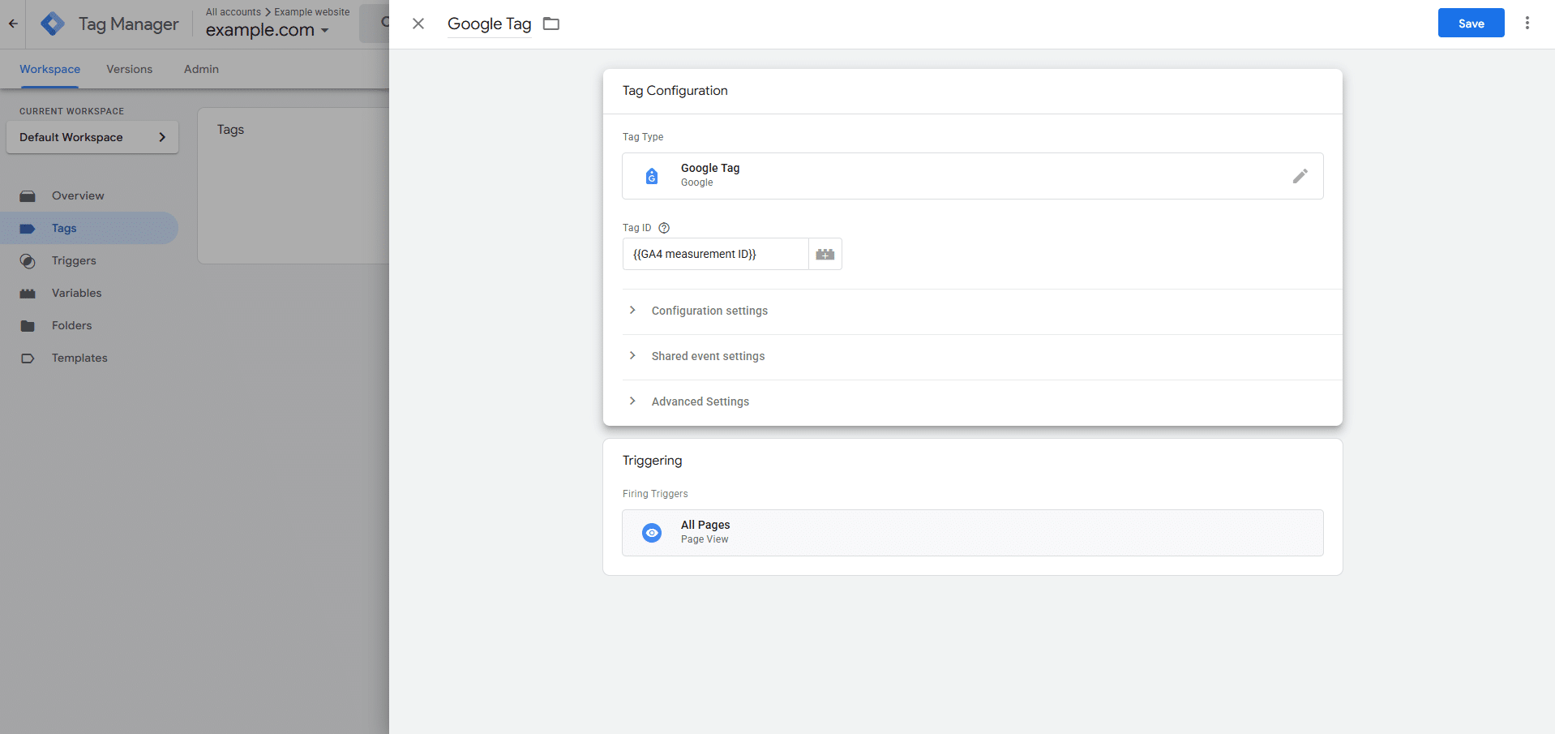Viewport: 1555px width, 734px height.
Task: Open the Variables section
Action: 77,293
